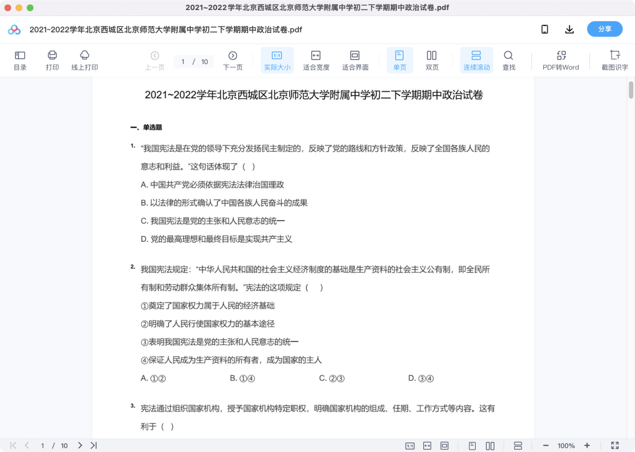Click total page count 10 in bottom bar

[x=64, y=446]
